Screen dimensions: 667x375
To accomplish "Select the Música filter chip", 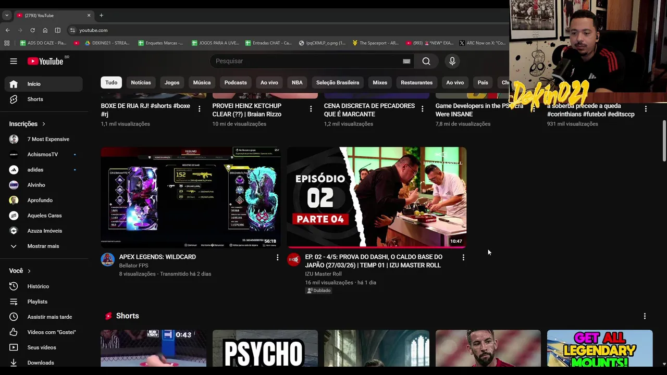I will point(202,82).
